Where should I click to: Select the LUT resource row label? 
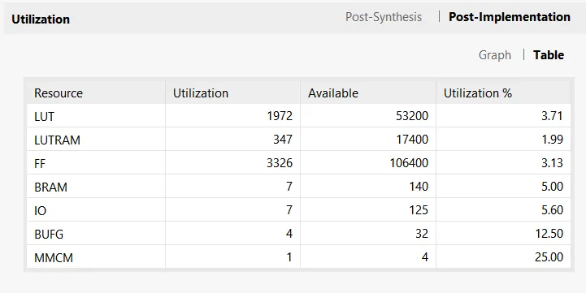pos(44,116)
